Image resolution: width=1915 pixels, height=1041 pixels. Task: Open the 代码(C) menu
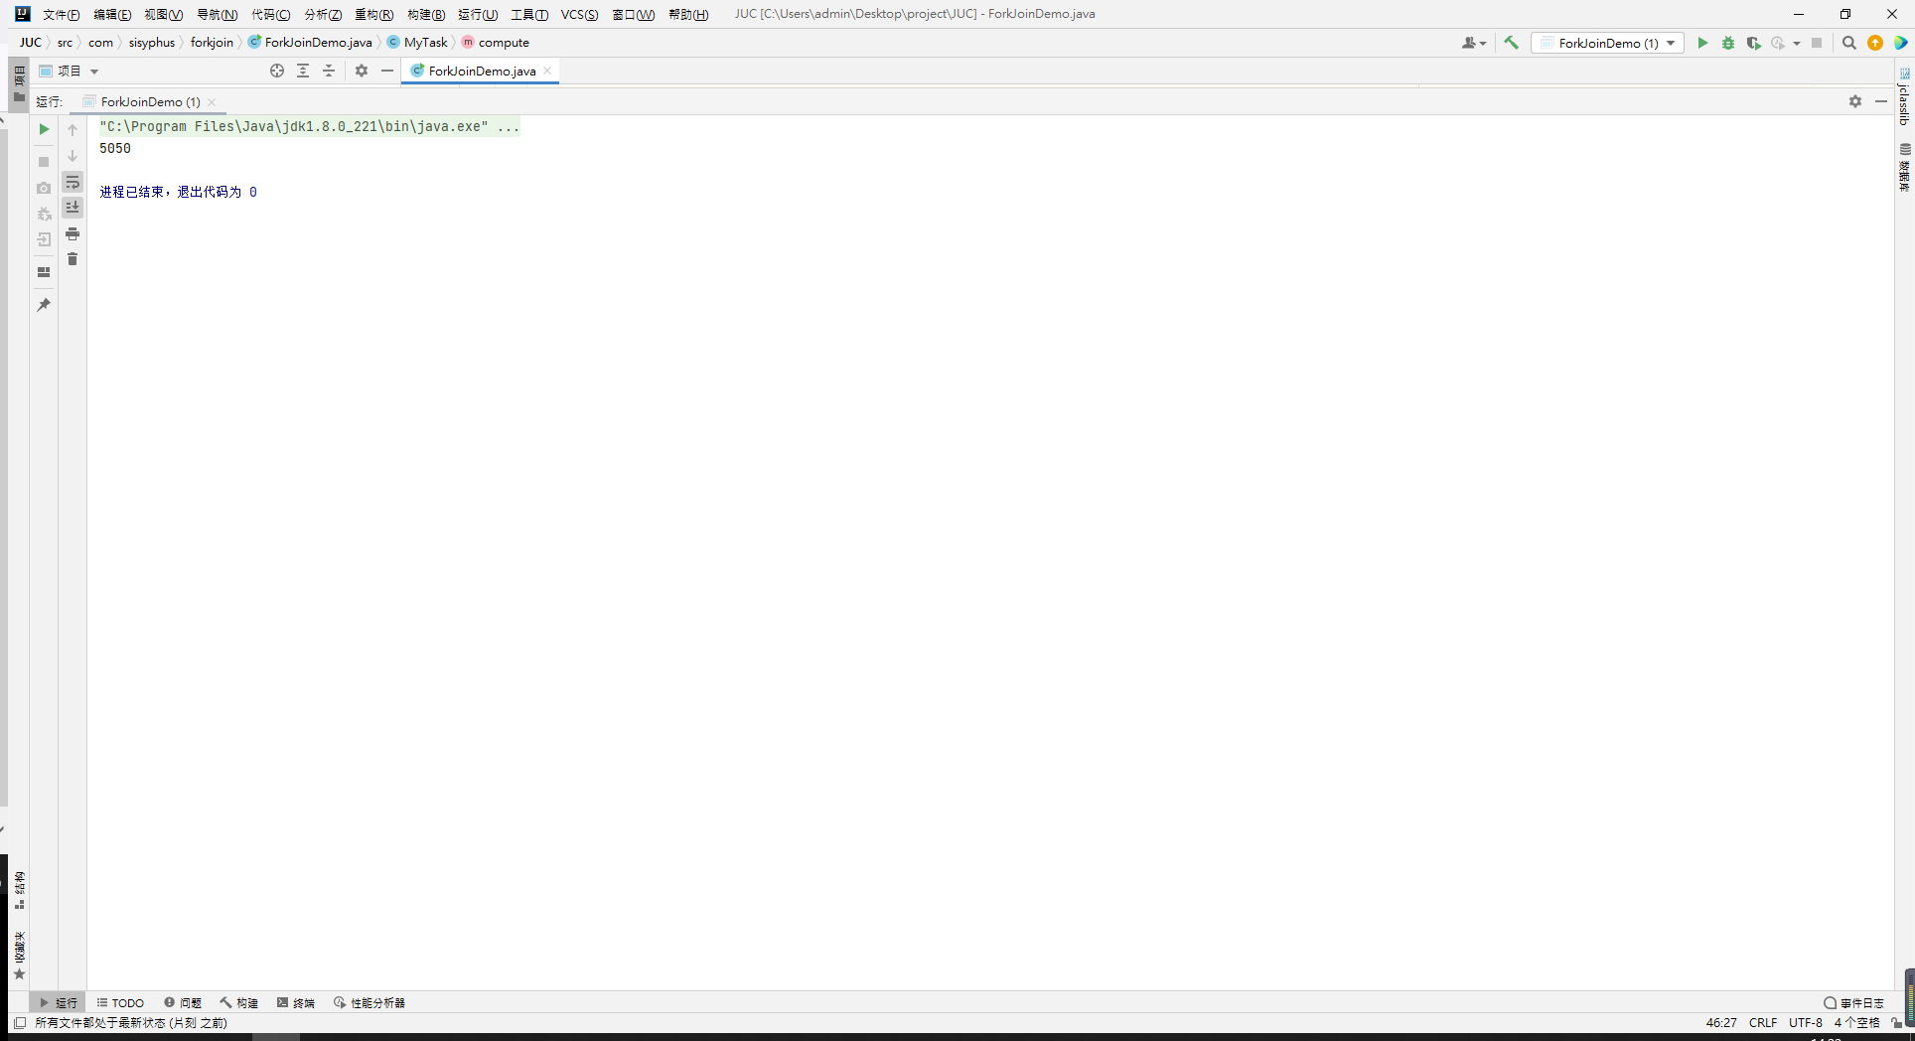point(271,14)
